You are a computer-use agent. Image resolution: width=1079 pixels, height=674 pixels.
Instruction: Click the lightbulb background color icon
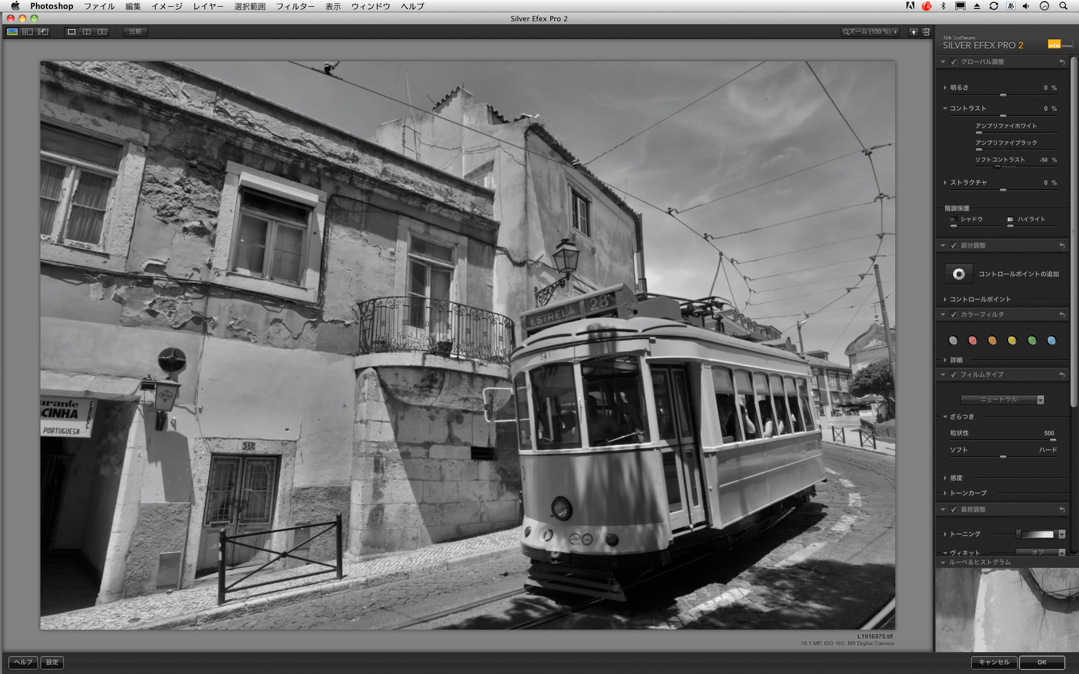[x=914, y=32]
